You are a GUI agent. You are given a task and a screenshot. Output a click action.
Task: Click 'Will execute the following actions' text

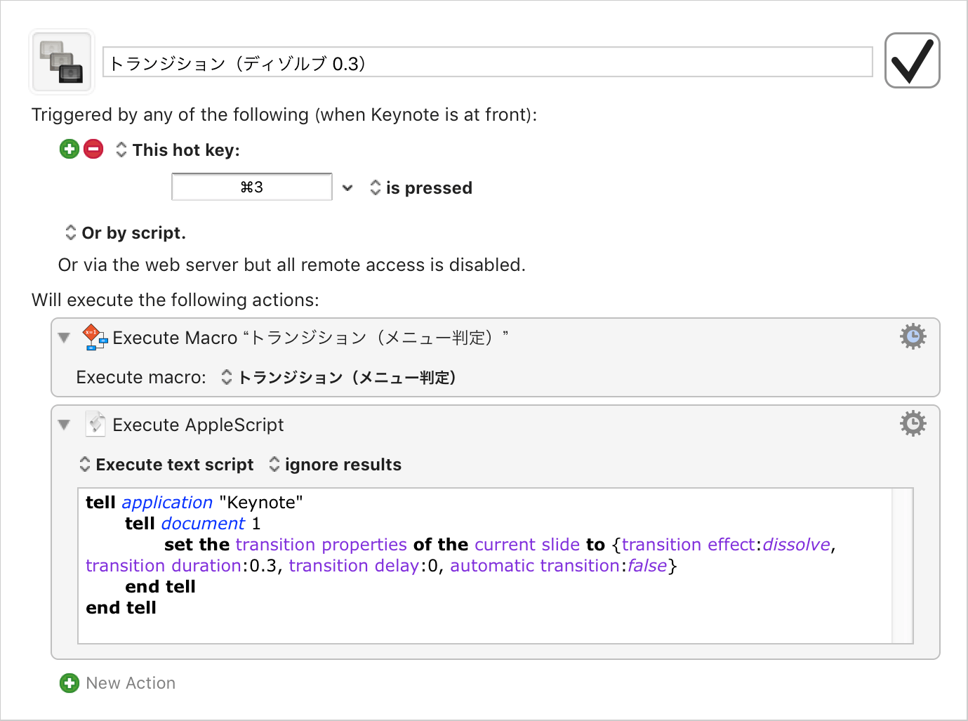coord(175,300)
